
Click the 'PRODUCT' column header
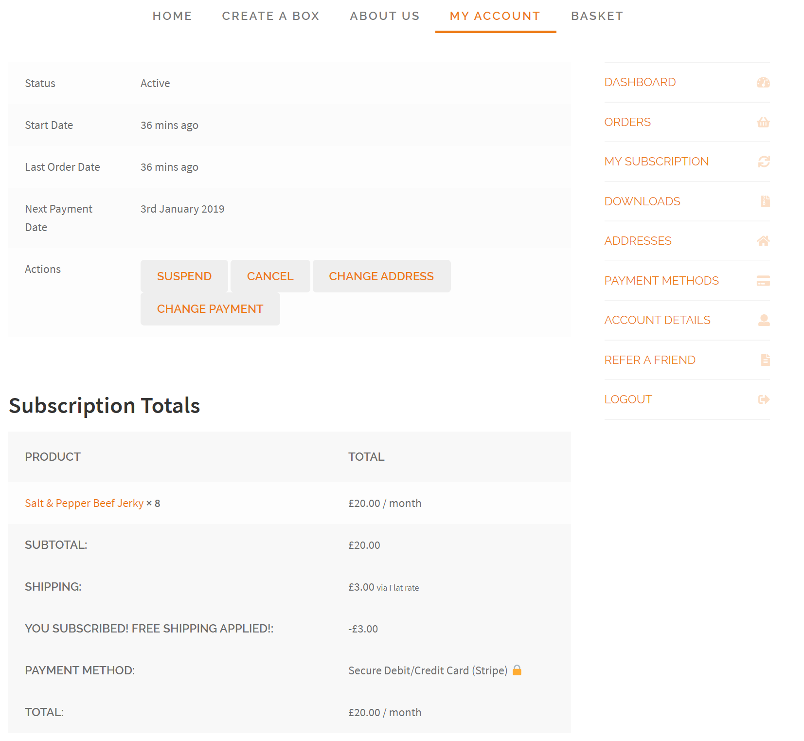point(53,457)
